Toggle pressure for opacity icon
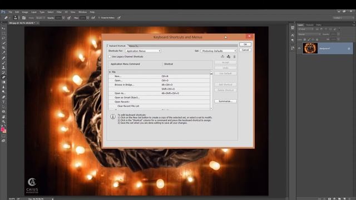Image resolution: width=356 pixels, height=200 pixels. [69, 18]
